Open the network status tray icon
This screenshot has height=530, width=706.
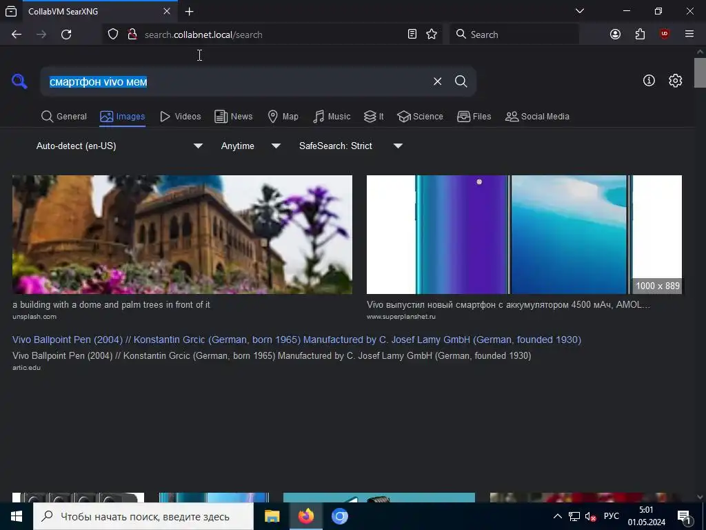574,516
